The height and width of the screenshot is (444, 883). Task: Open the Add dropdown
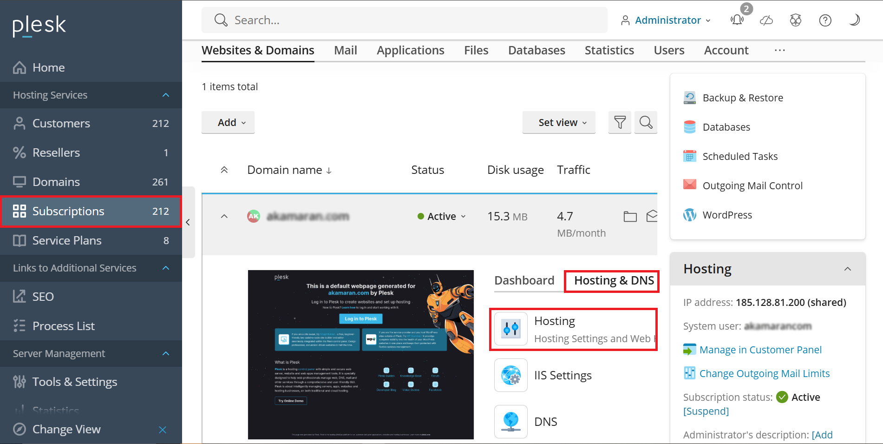[228, 122]
